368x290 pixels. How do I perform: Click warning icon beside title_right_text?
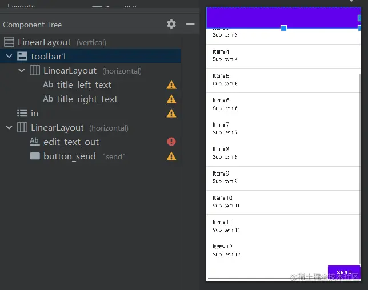pos(171,99)
